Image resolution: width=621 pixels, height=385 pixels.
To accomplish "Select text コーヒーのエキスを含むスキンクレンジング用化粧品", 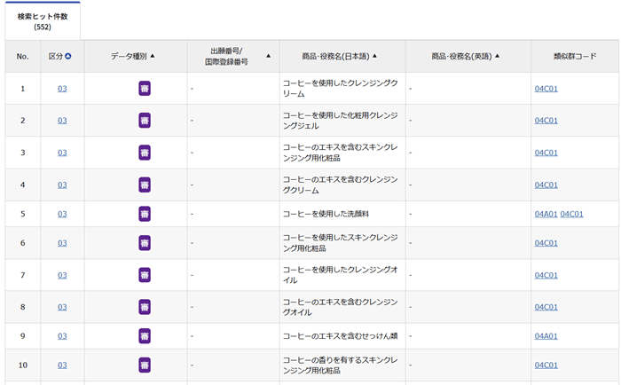I will pyautogui.click(x=340, y=153).
